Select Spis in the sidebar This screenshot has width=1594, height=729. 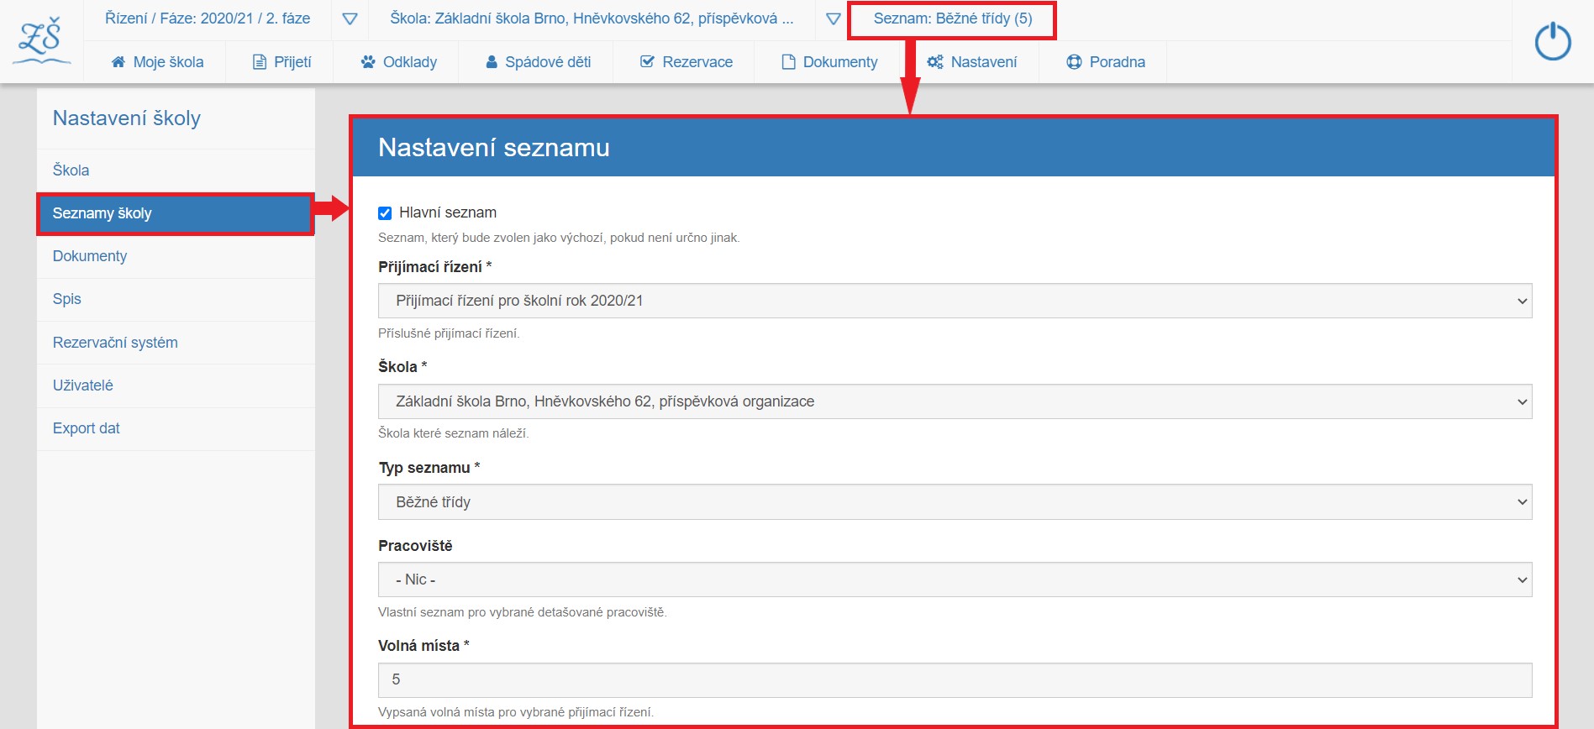coord(176,299)
